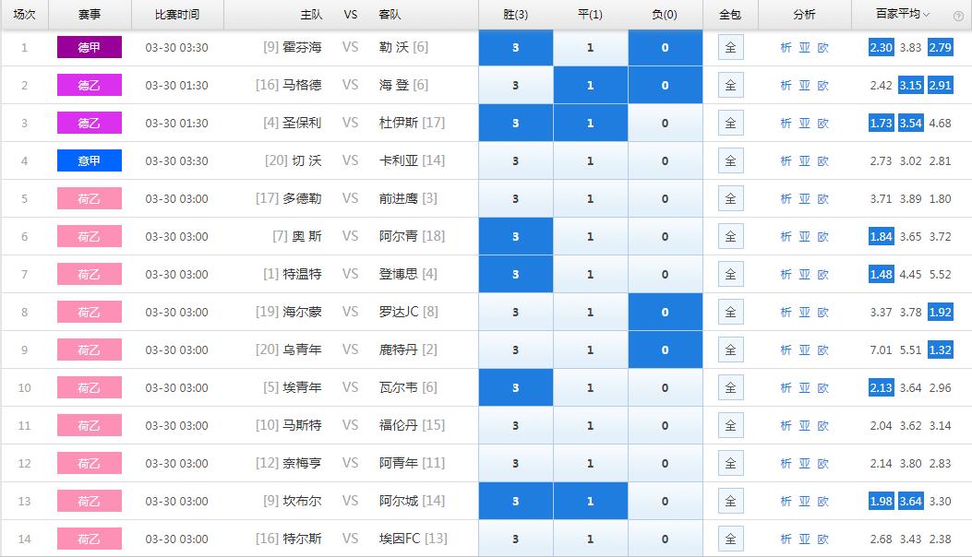972x557 pixels.
Task: Click the 平(1) column header
Action: (590, 14)
